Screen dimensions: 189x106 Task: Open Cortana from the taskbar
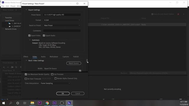tap(18, 103)
